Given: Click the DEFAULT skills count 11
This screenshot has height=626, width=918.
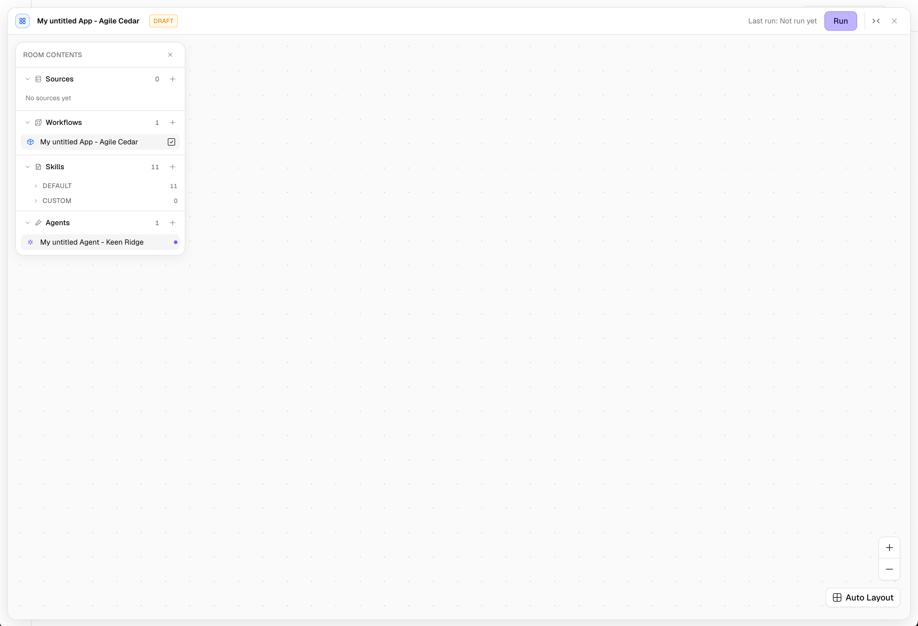Looking at the screenshot, I should click(173, 186).
